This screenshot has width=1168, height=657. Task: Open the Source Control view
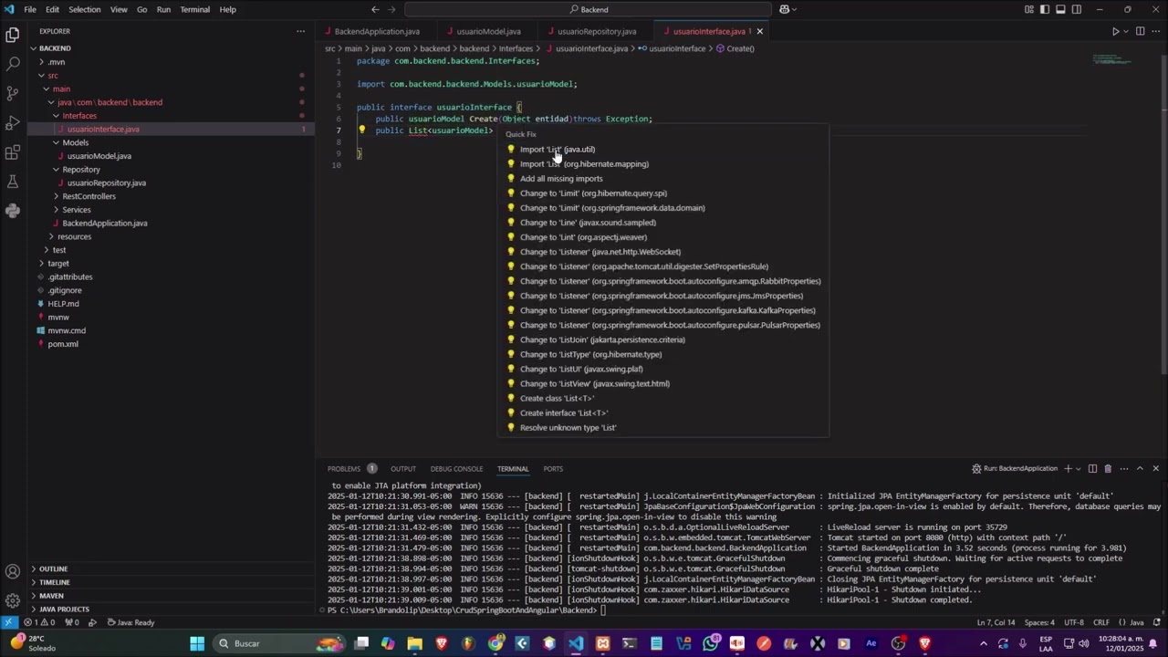[13, 93]
